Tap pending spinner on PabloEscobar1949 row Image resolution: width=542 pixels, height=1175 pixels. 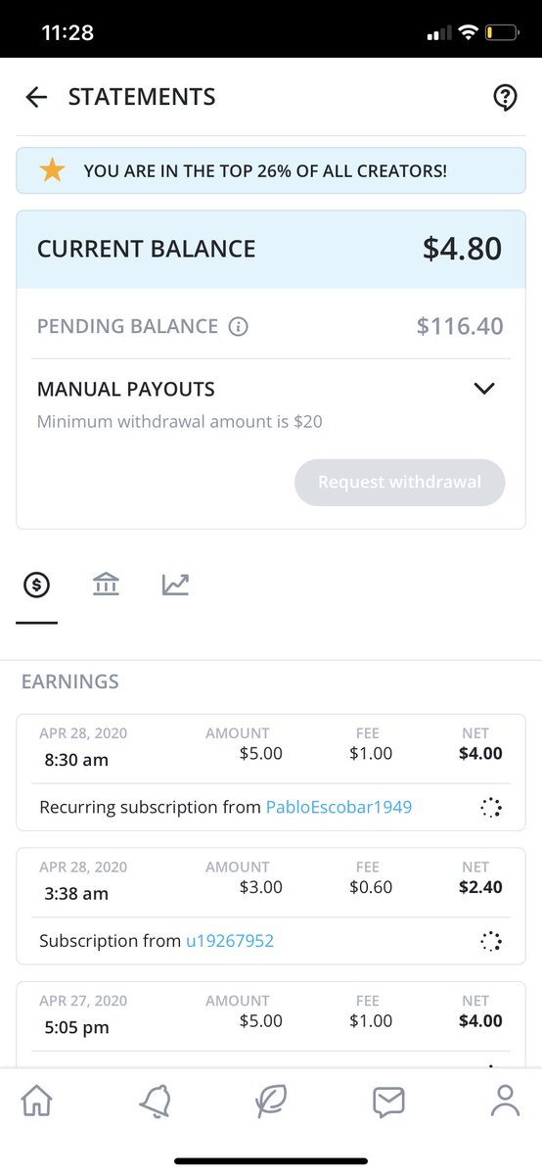coord(491,808)
